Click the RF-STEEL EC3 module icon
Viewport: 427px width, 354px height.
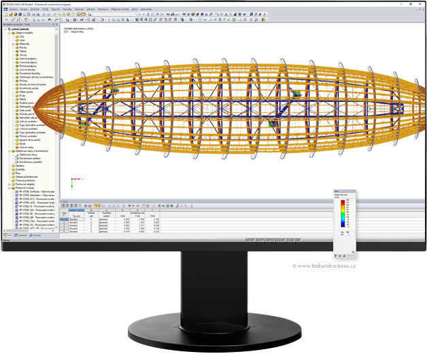coord(16,200)
